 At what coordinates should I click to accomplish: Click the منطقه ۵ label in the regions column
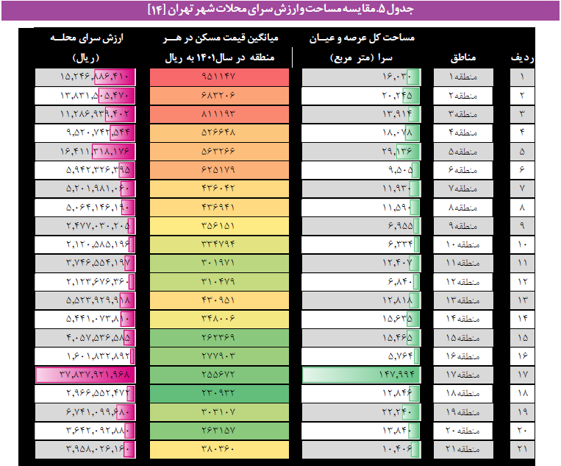(x=462, y=151)
